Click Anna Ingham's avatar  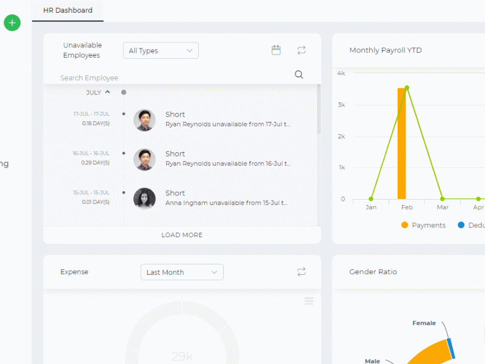tap(144, 199)
